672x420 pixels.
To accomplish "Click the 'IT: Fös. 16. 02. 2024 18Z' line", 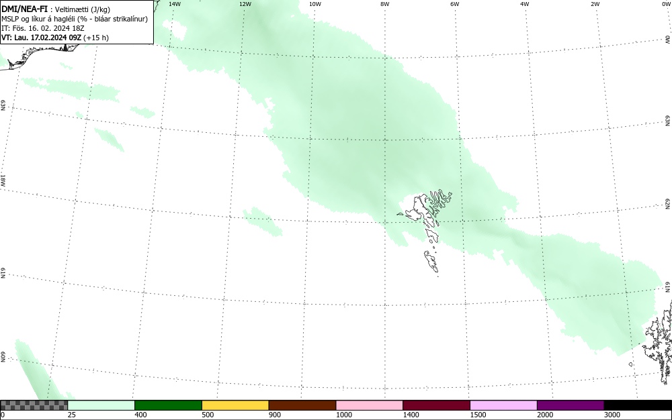I will [x=43, y=28].
